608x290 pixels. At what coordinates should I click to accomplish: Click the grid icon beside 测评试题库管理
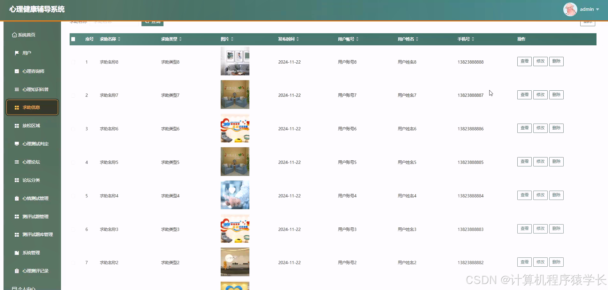tap(17, 234)
